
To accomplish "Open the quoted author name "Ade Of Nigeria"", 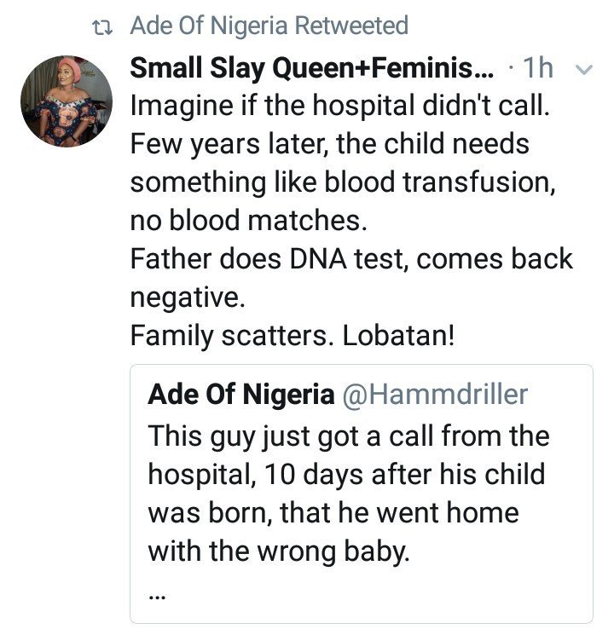I will point(240,395).
